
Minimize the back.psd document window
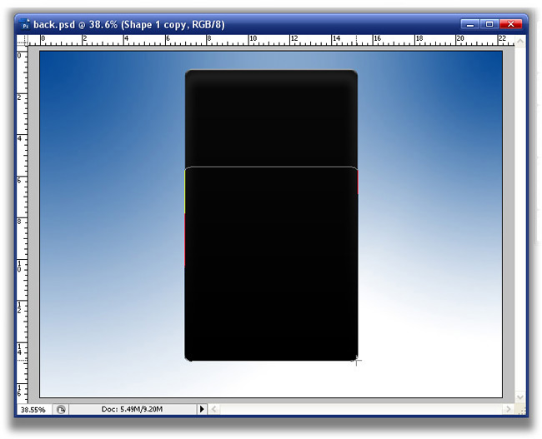click(469, 24)
